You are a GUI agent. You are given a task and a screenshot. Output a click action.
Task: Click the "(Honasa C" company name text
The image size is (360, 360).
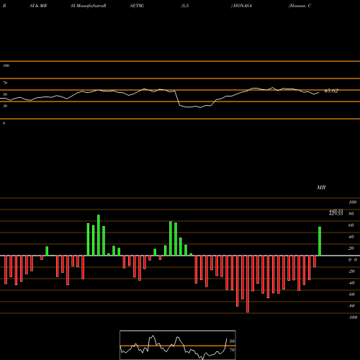click(300, 6)
